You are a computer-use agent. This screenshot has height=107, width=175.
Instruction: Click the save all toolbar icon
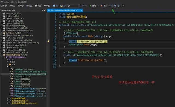65,6
